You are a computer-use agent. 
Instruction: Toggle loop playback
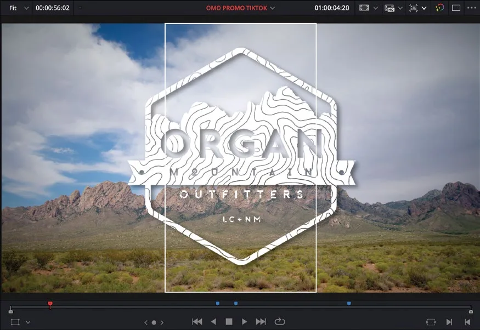tap(279, 322)
